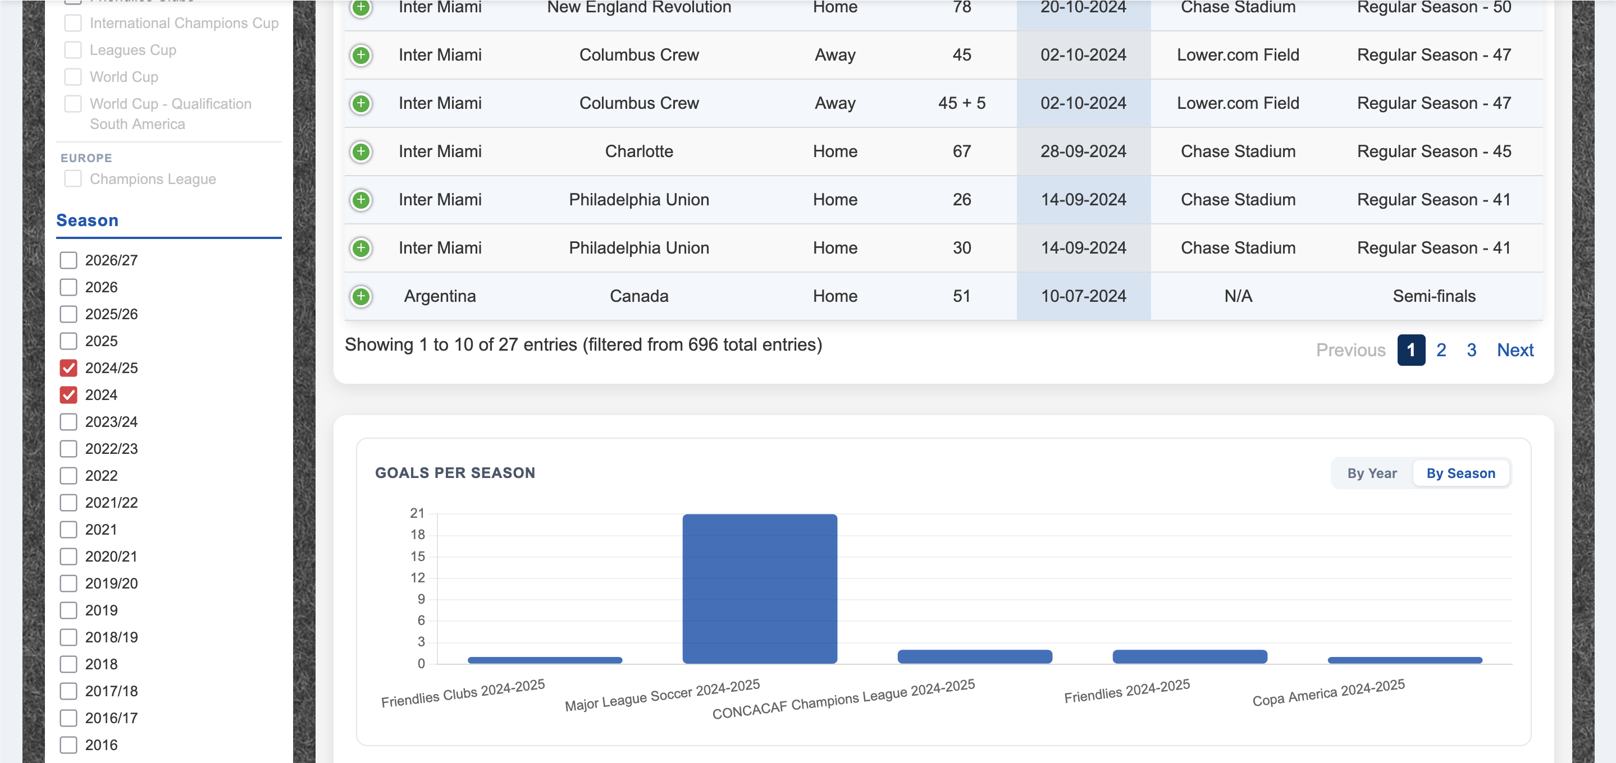Check the 2016/17 season box
Image resolution: width=1616 pixels, height=763 pixels.
coord(69,719)
